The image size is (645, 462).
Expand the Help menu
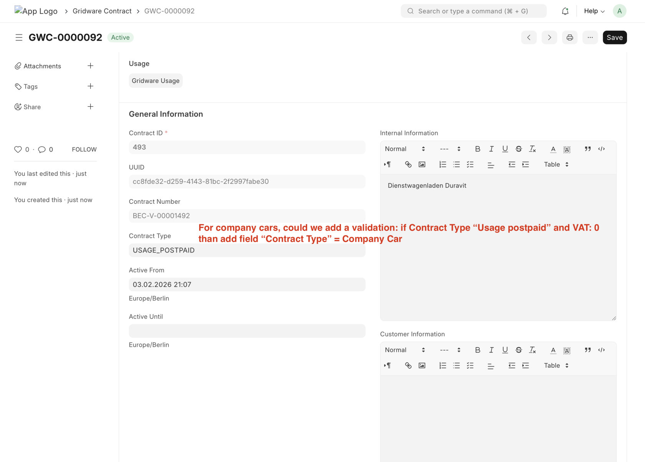pyautogui.click(x=594, y=11)
